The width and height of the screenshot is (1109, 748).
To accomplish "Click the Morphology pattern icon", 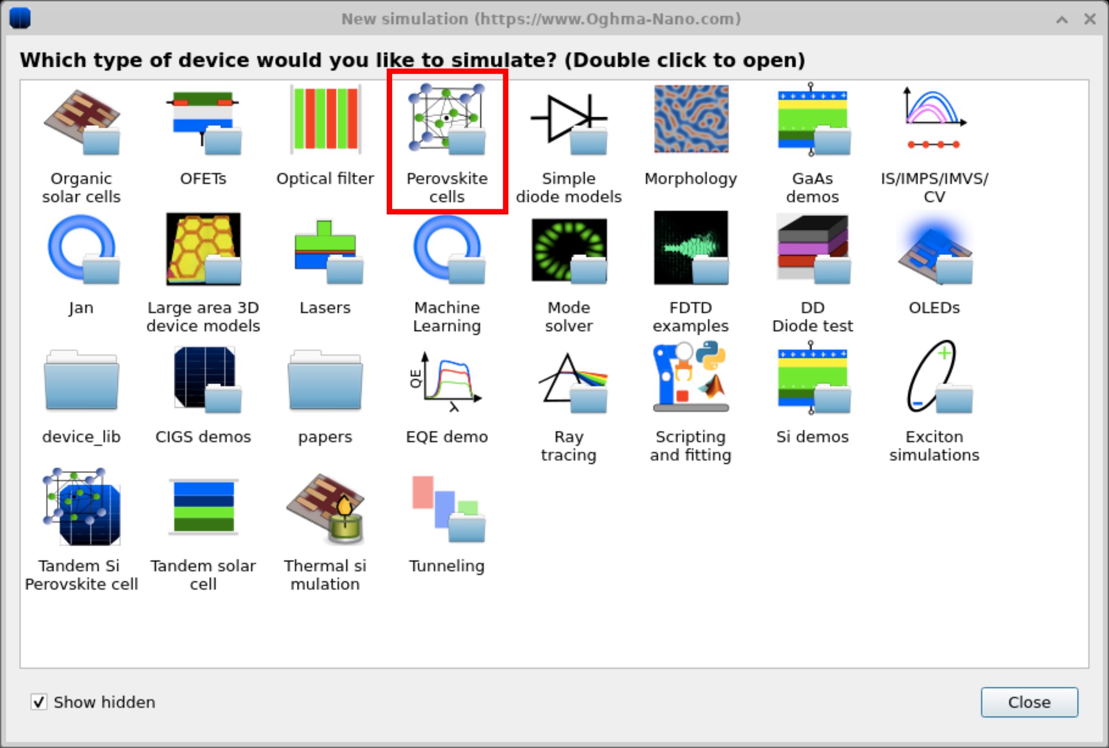I will 690,119.
